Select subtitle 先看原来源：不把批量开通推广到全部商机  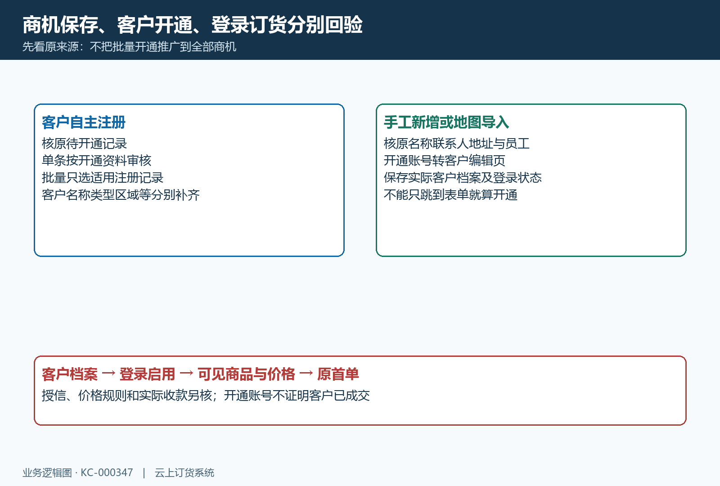[129, 47]
